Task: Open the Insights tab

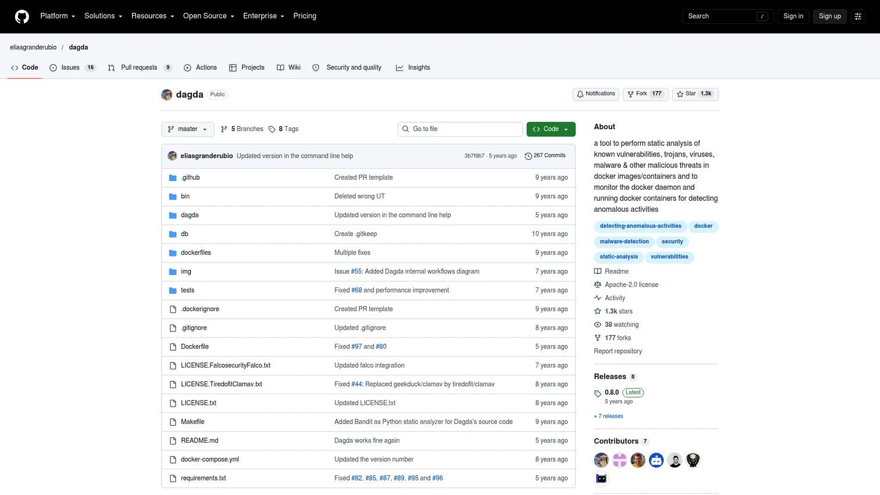Action: pos(413,67)
